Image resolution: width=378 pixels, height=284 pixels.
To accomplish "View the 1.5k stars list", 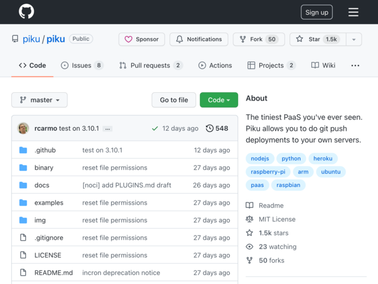I will click(267, 233).
